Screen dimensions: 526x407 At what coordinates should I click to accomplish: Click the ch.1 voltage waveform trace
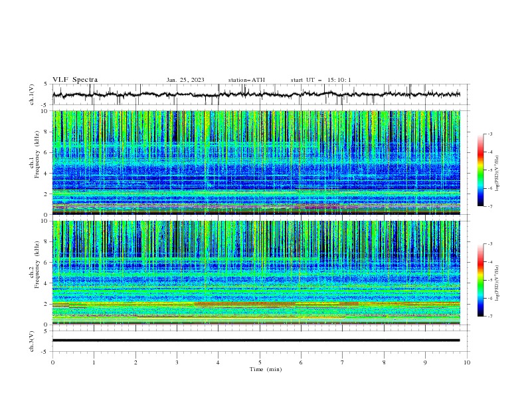click(256, 94)
